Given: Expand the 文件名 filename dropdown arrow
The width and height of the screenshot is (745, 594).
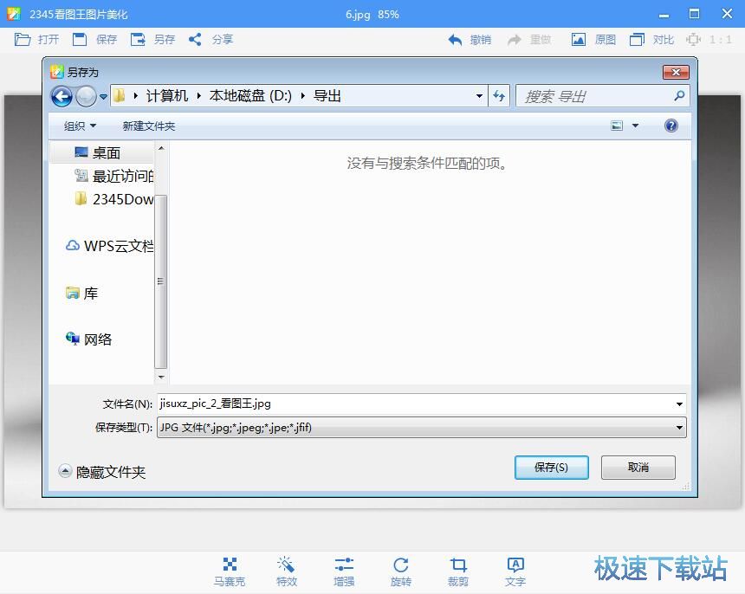Looking at the screenshot, I should click(679, 404).
